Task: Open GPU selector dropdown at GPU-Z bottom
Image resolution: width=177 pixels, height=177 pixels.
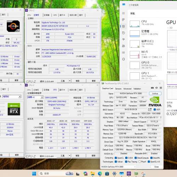Action: tap(119, 167)
